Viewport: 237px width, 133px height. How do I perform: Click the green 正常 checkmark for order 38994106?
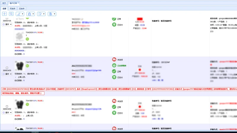click(114, 19)
